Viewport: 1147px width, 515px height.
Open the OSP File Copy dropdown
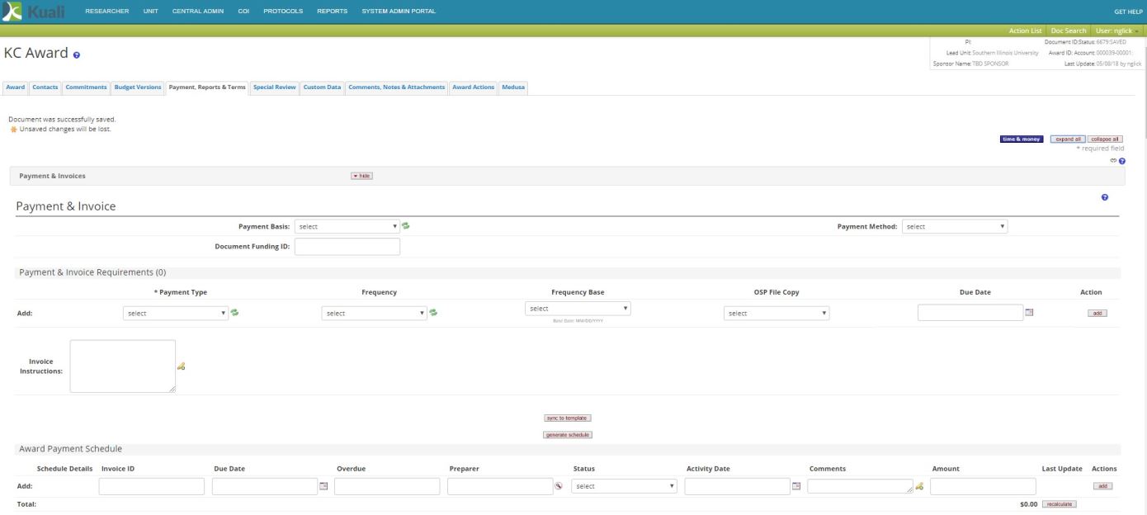pos(776,314)
